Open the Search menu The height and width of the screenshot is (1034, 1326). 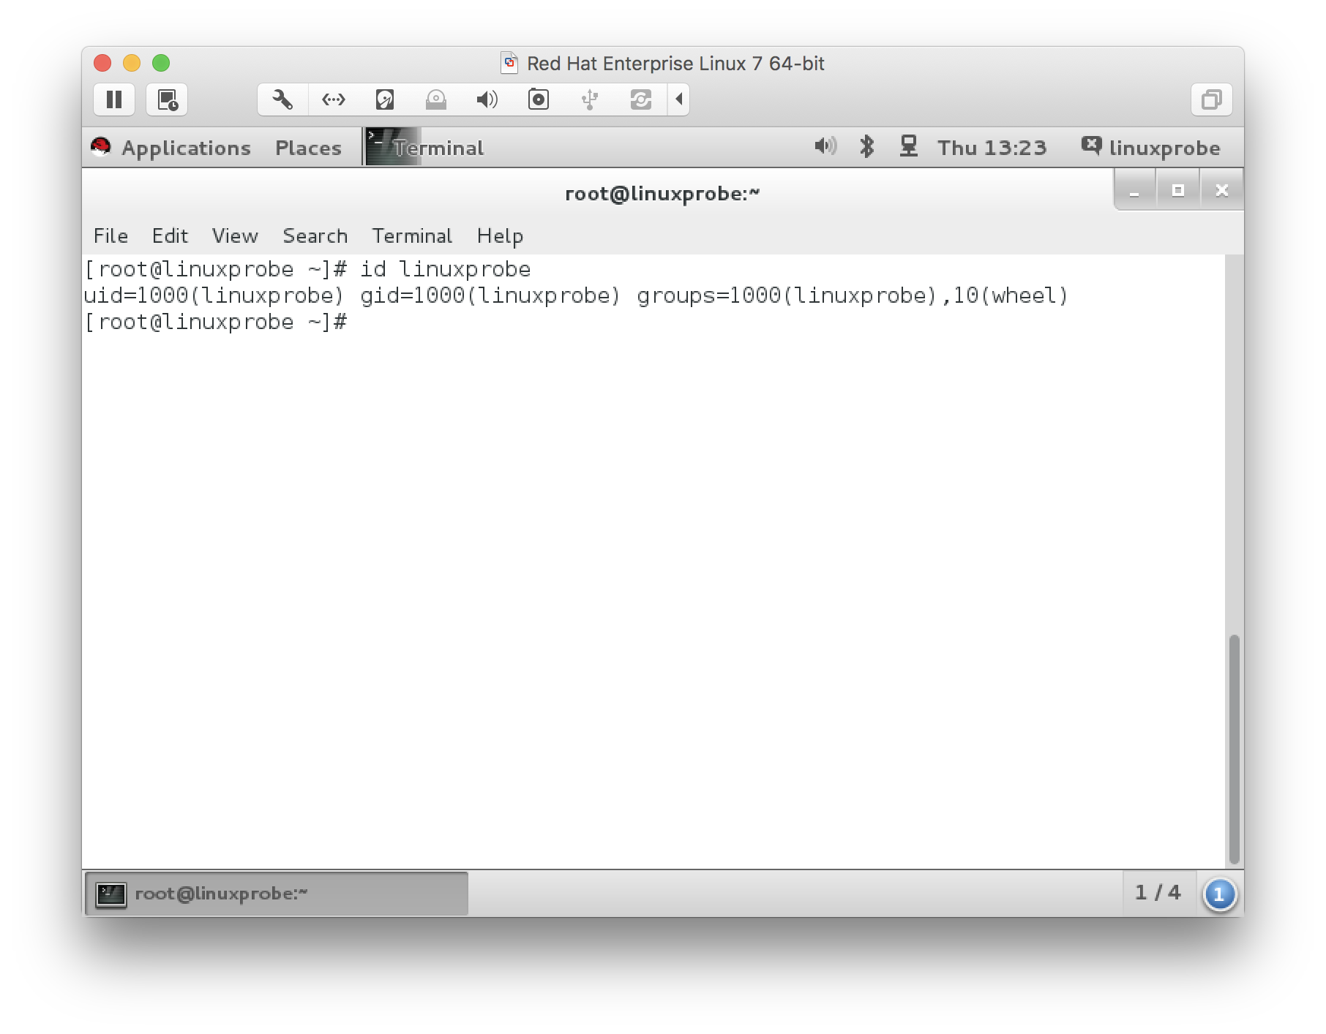coord(315,235)
